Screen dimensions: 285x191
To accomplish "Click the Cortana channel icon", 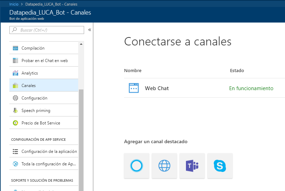I will [x=137, y=166].
